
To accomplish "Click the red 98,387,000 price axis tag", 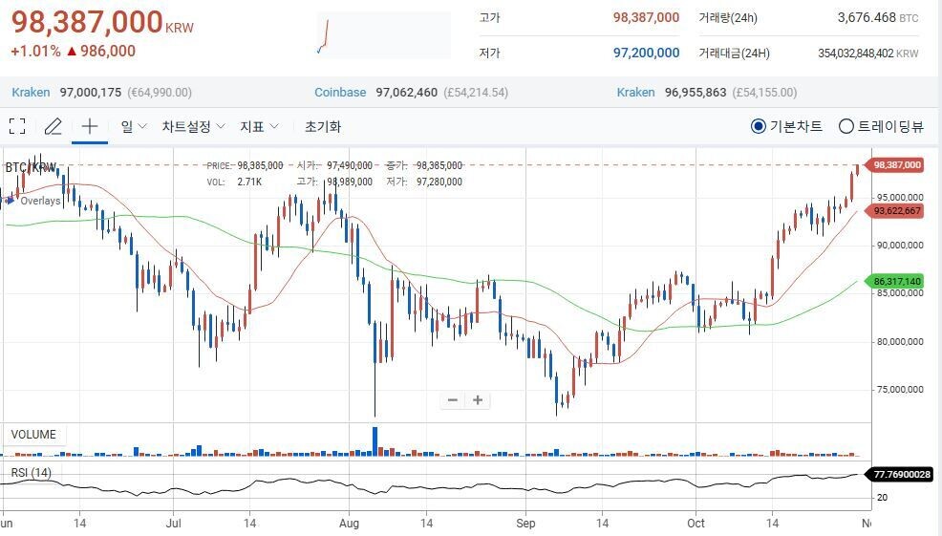I will (897, 165).
